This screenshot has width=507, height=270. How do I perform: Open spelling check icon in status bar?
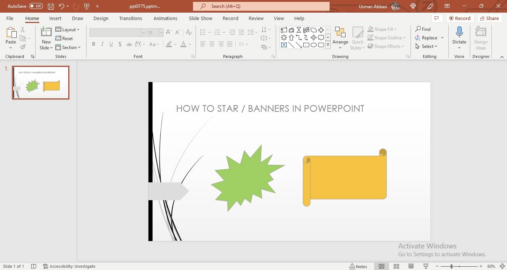pos(34,266)
